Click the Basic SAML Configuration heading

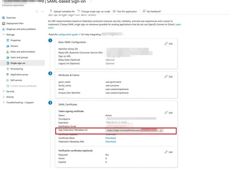tap(72, 42)
